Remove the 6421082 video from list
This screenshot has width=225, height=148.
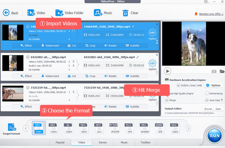pyautogui.click(x=157, y=55)
